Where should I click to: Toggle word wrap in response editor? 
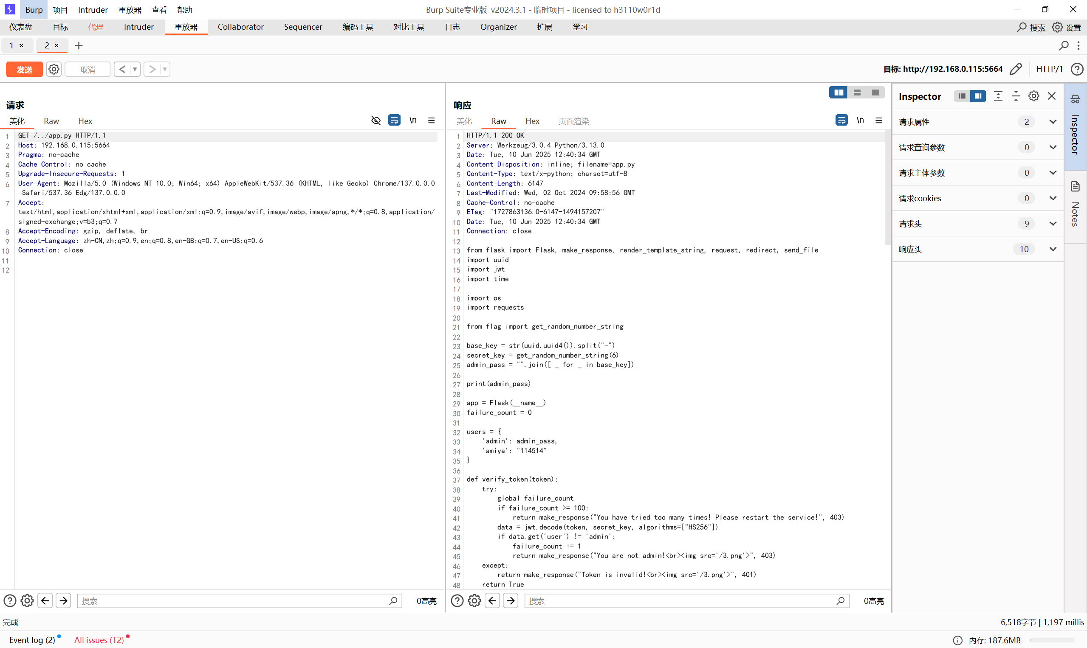click(841, 120)
